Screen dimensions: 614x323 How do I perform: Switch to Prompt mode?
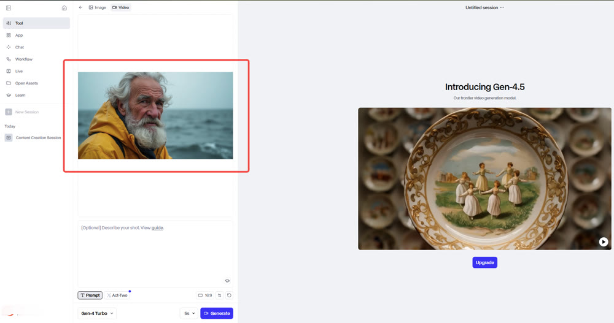[x=90, y=295]
